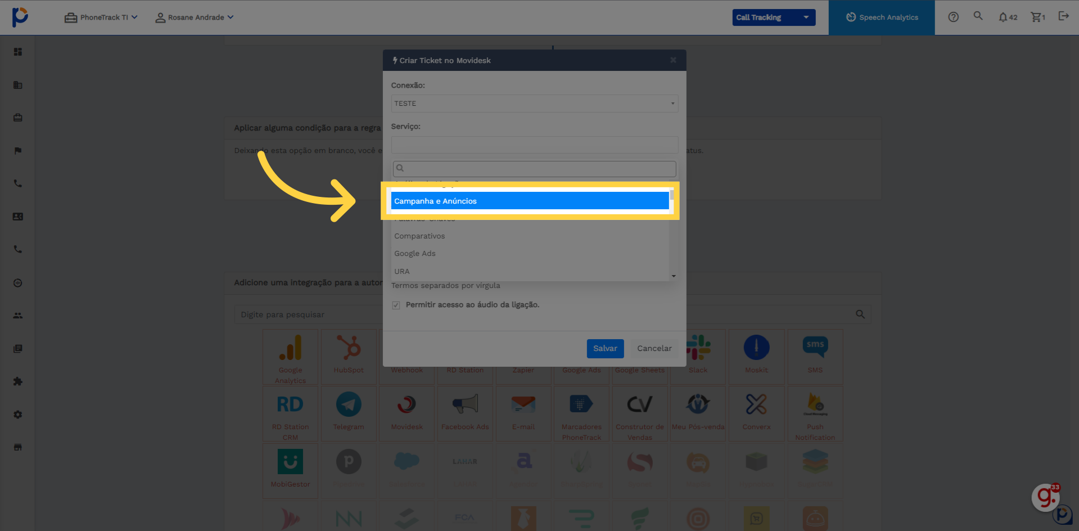Open the store icon in sidebar
Viewport: 1079px width, 531px height.
click(18, 447)
